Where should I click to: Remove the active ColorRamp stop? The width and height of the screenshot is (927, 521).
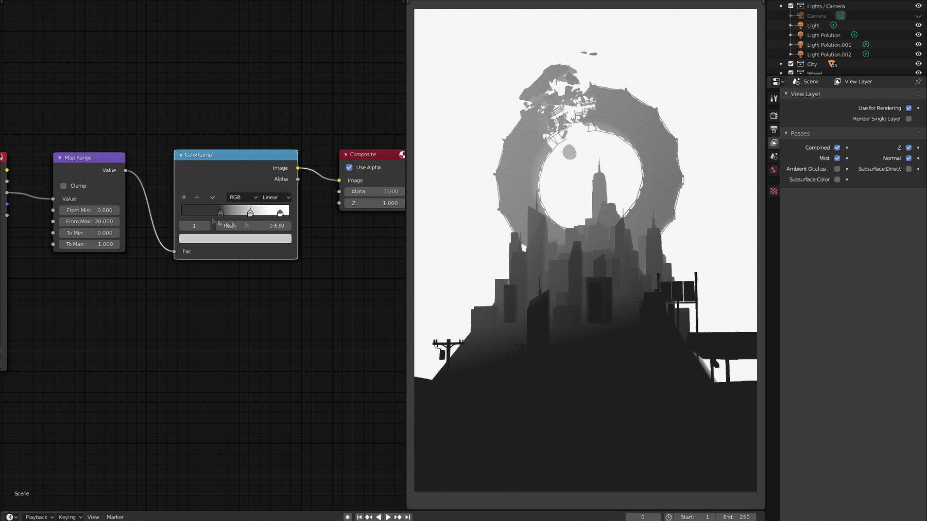coord(197,197)
